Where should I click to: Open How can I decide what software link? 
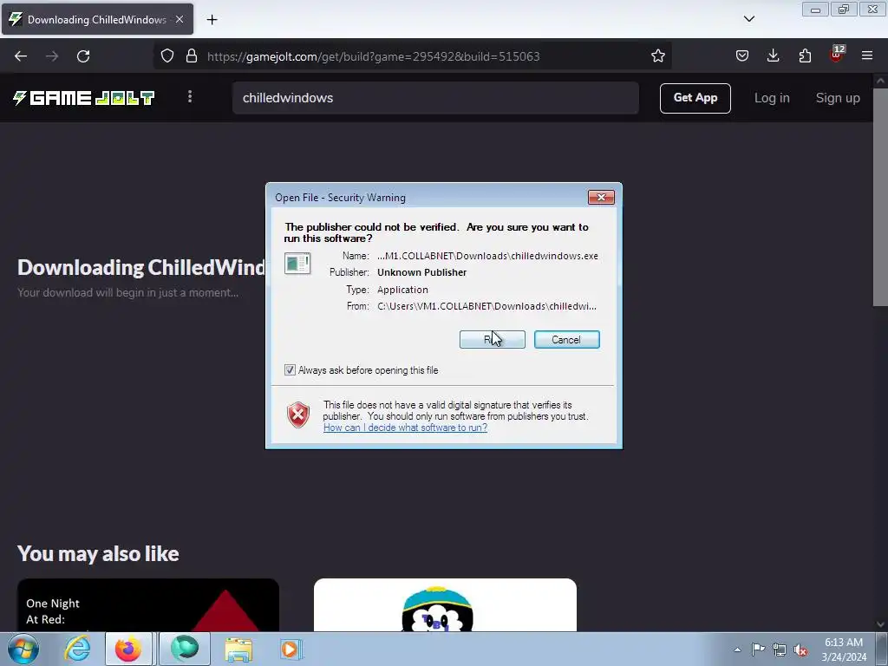[405, 428]
